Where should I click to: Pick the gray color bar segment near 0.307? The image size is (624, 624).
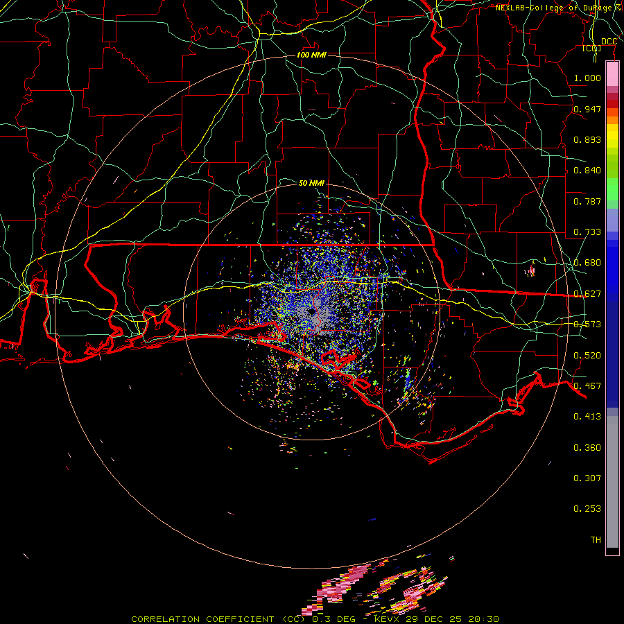point(612,482)
